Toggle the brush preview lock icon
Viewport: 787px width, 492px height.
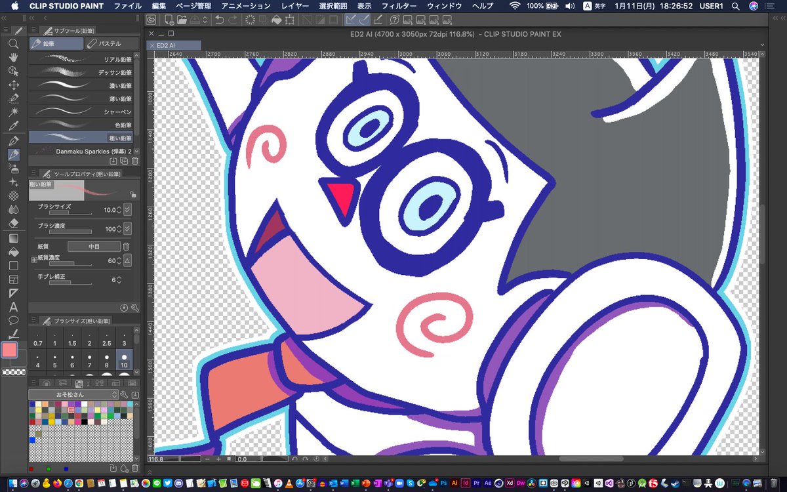[x=132, y=194]
